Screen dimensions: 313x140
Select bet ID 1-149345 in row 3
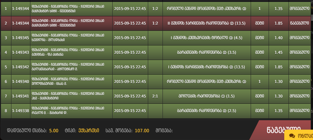pos(21,38)
